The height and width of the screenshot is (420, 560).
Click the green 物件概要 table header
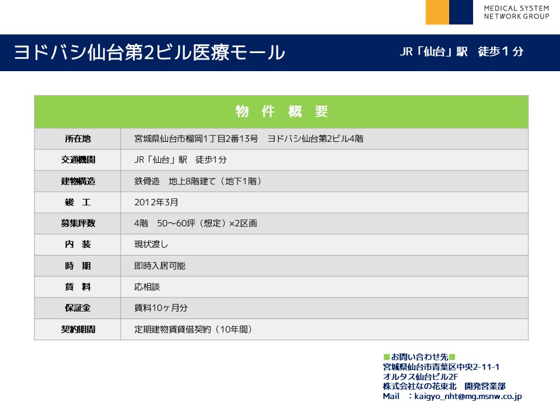281,111
